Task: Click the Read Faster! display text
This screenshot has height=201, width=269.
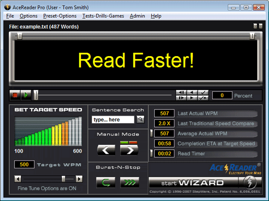Action: [136, 60]
